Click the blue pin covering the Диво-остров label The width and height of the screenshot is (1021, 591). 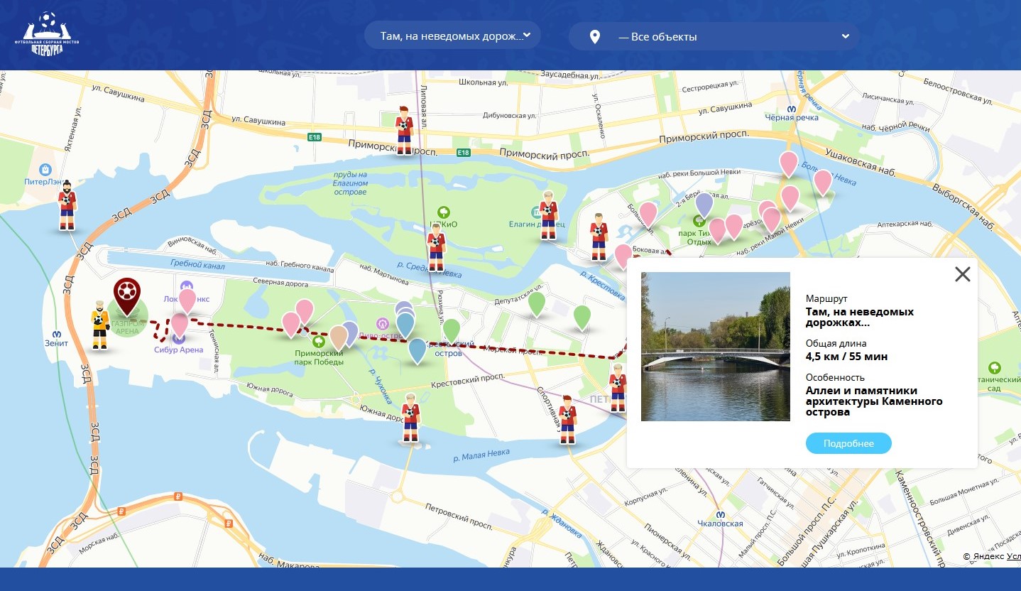pos(405,325)
